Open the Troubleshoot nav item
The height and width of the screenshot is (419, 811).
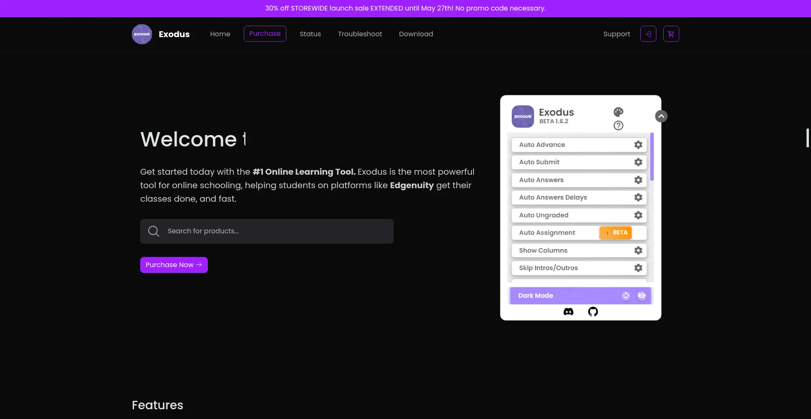(360, 34)
